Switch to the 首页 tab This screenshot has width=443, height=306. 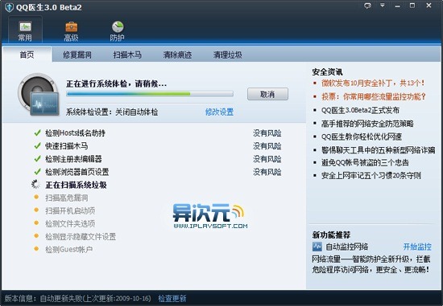click(x=27, y=55)
